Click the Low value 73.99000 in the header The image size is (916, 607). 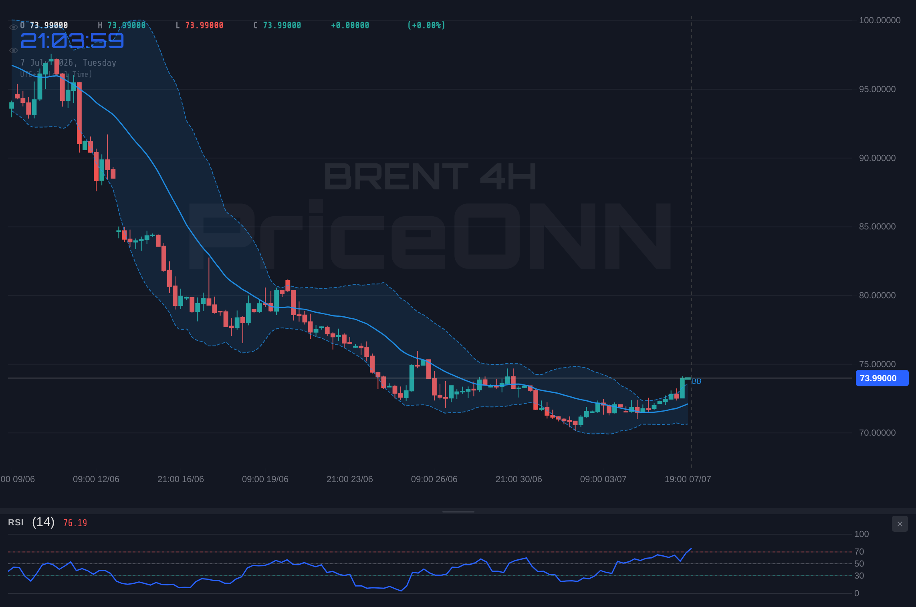point(204,25)
